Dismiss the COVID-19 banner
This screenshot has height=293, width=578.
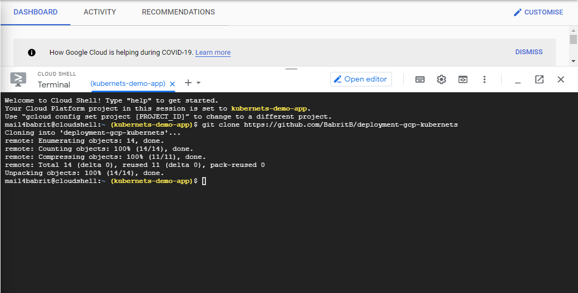529,52
